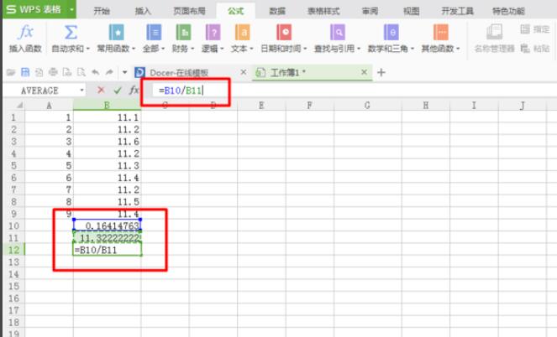Open the Date and Time (日期和时间) functions
Screen dimensions: 557x337
(x=284, y=34)
